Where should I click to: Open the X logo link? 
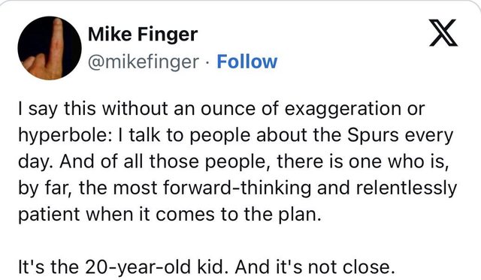point(443,33)
